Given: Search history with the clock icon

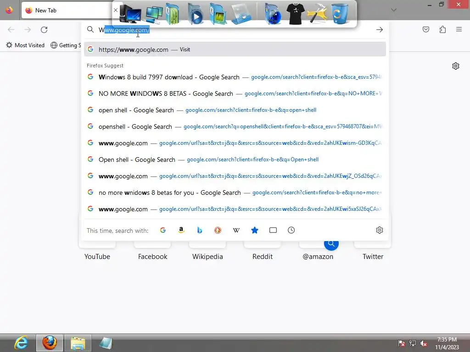Looking at the screenshot, I should (x=291, y=230).
